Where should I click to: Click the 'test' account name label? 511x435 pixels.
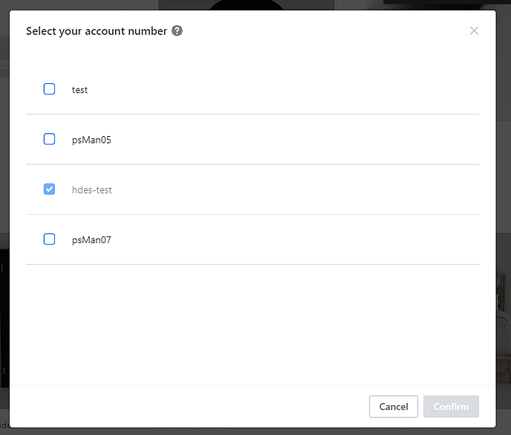[x=79, y=90]
